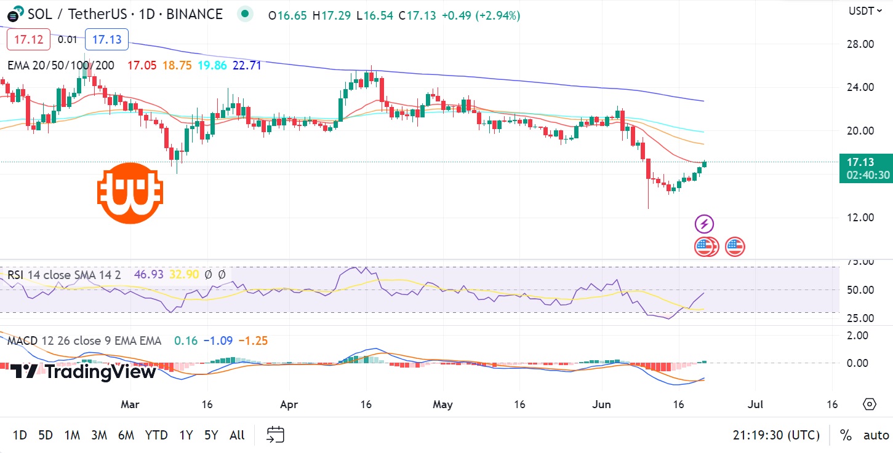
Task: Open the 21:19:30 (UTC) timezone menu
Action: (x=776, y=435)
